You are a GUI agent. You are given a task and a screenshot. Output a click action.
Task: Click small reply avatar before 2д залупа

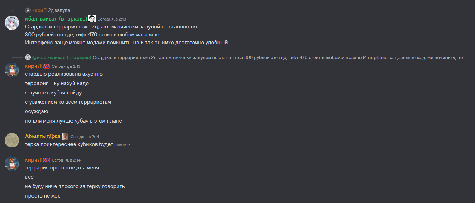pyautogui.click(x=28, y=10)
